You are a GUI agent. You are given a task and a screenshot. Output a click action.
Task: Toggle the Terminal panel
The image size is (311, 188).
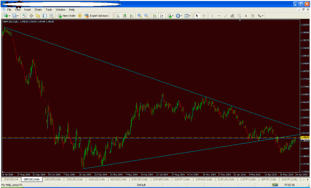[x=45, y=16]
